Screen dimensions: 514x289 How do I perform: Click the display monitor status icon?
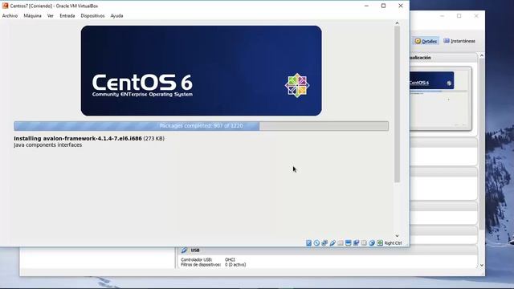coord(348,242)
